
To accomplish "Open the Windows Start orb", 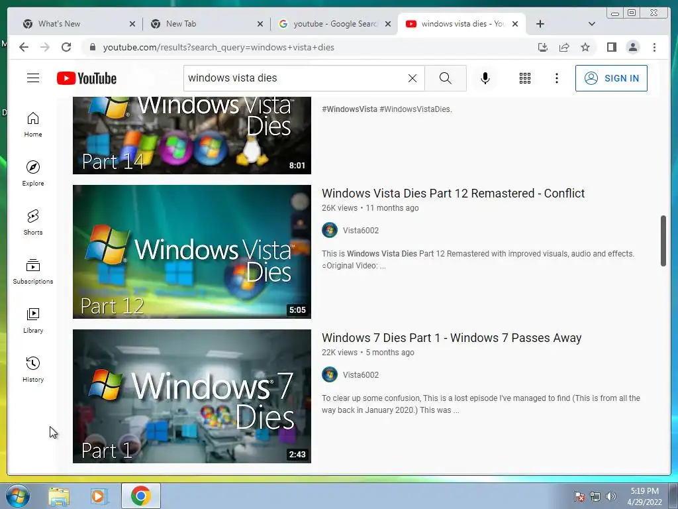I will coord(18,496).
